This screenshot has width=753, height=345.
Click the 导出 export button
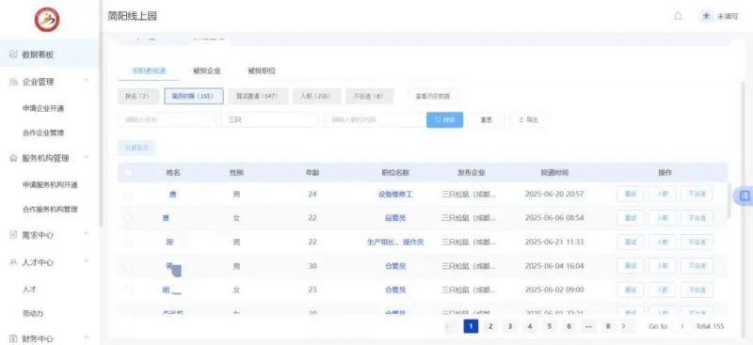[528, 120]
